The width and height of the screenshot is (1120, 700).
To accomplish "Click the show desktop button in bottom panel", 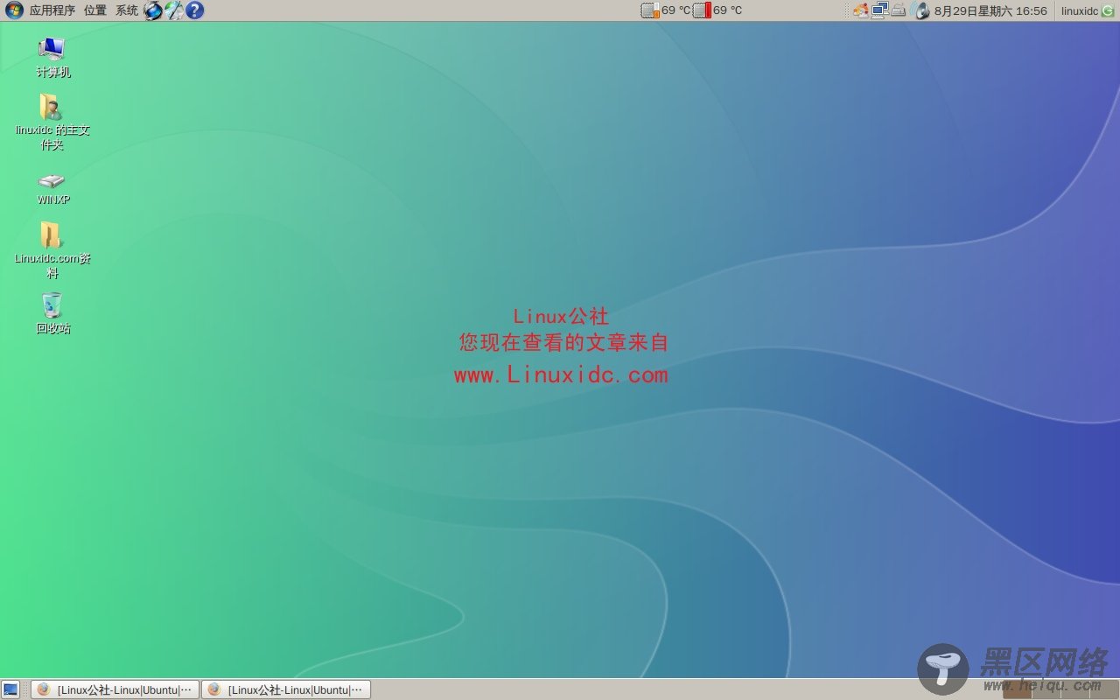I will click(10, 689).
